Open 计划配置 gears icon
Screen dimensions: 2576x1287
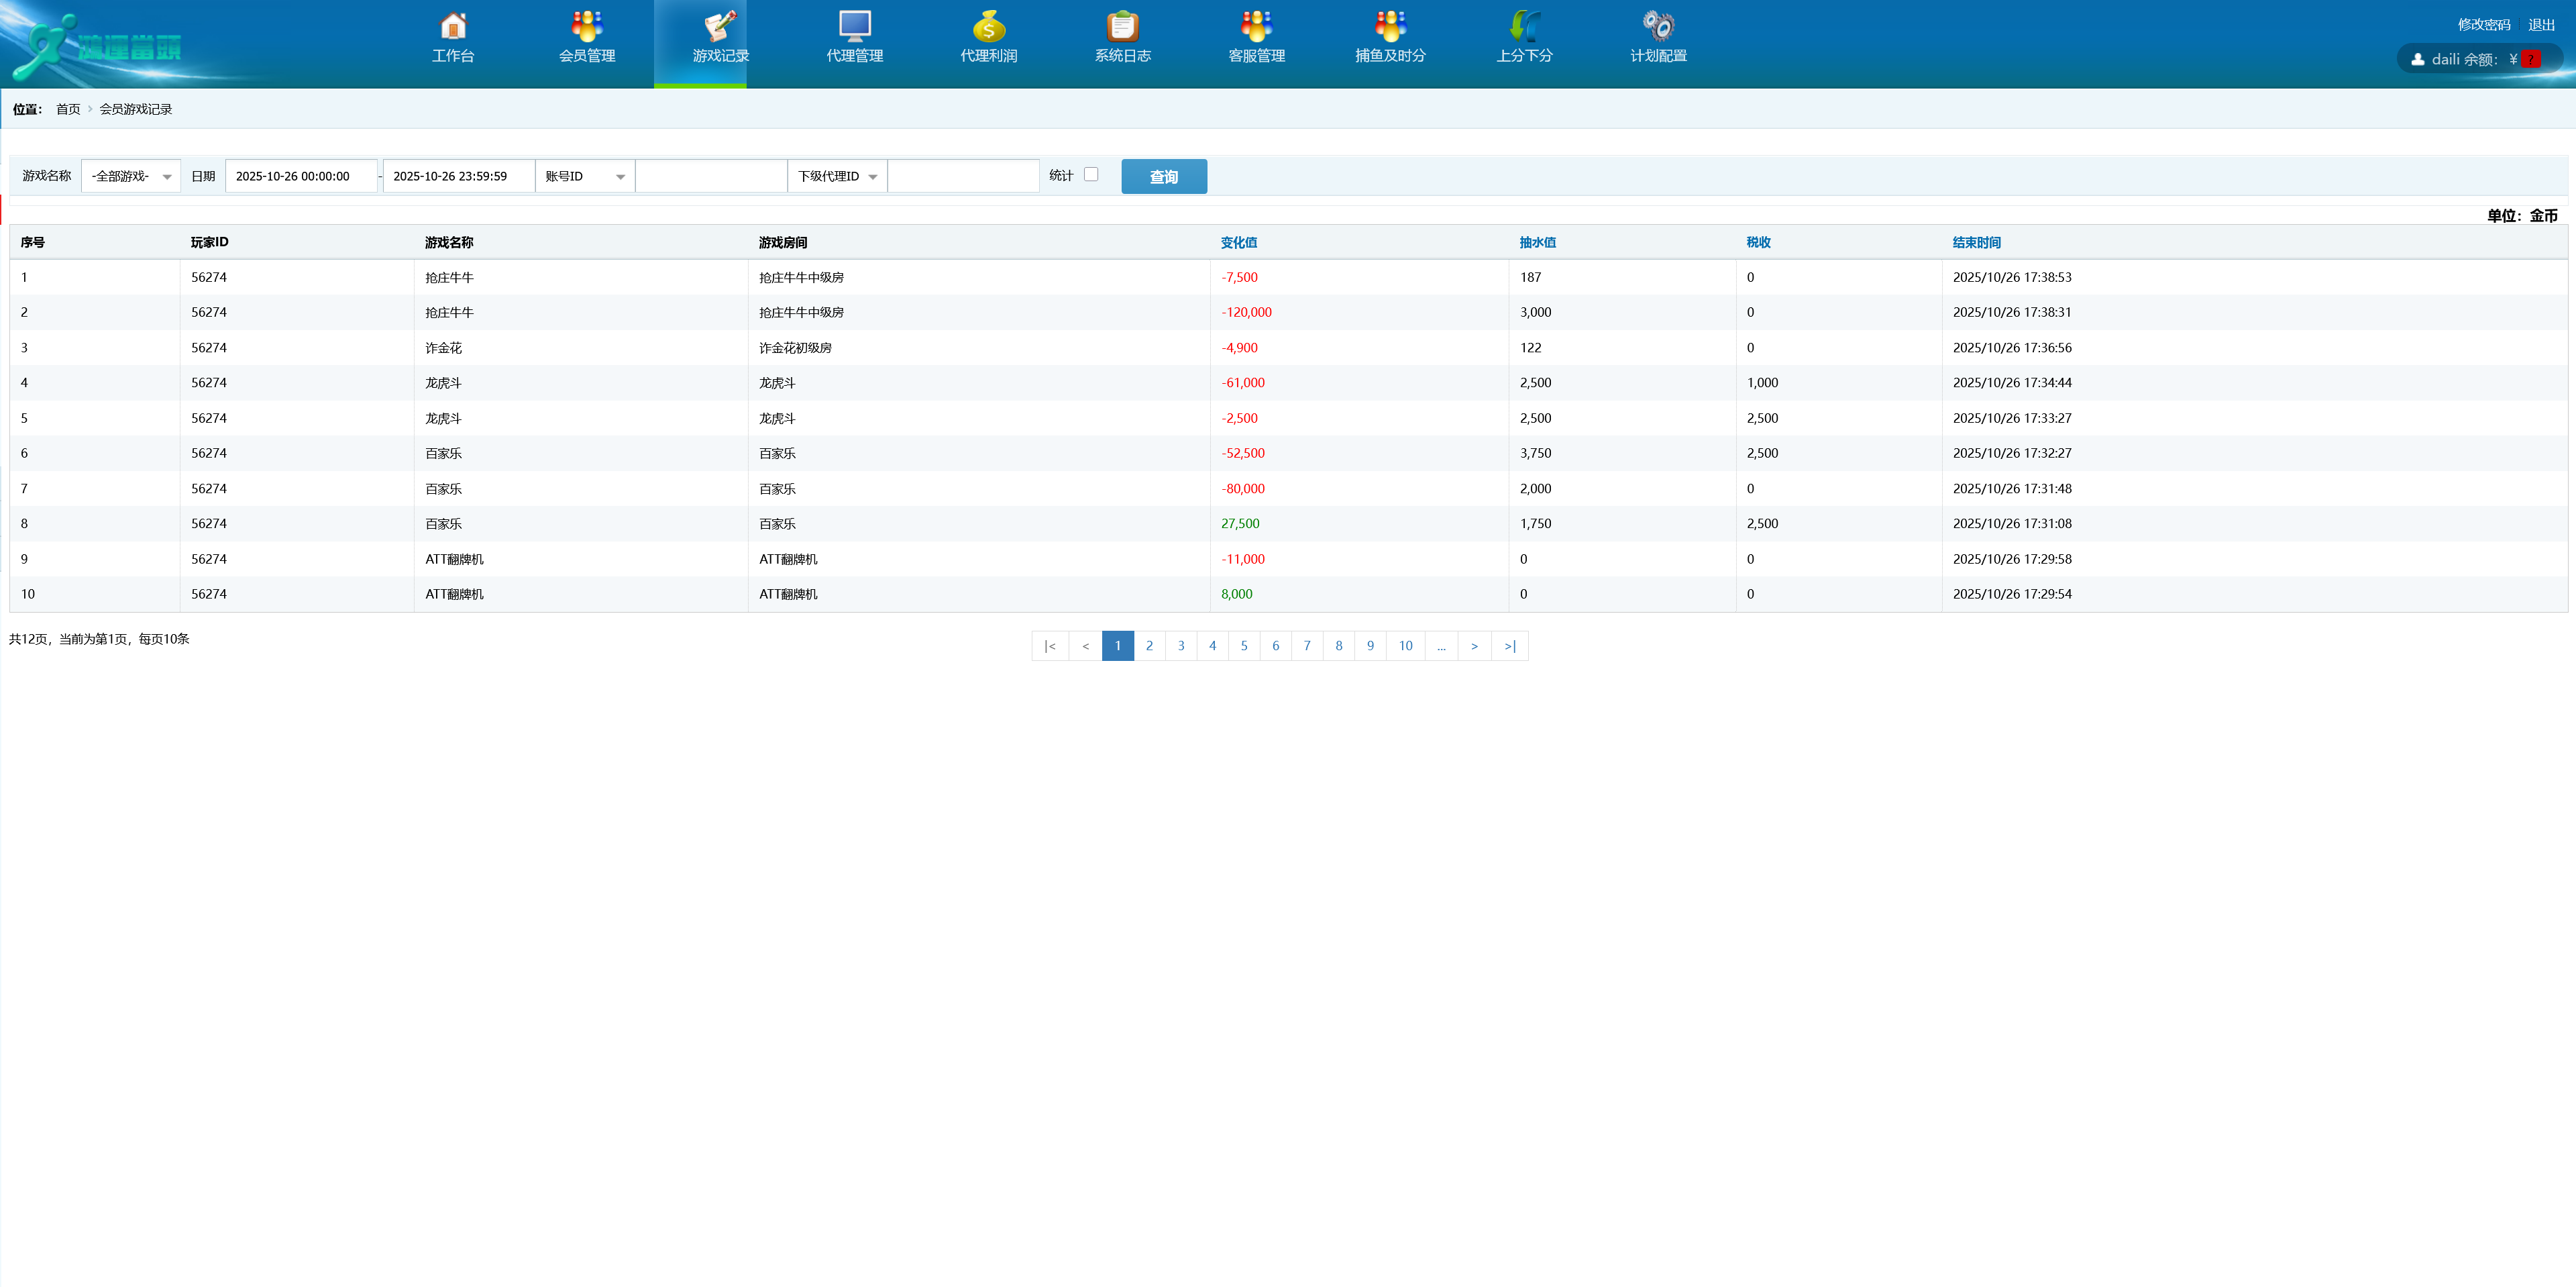point(1658,27)
